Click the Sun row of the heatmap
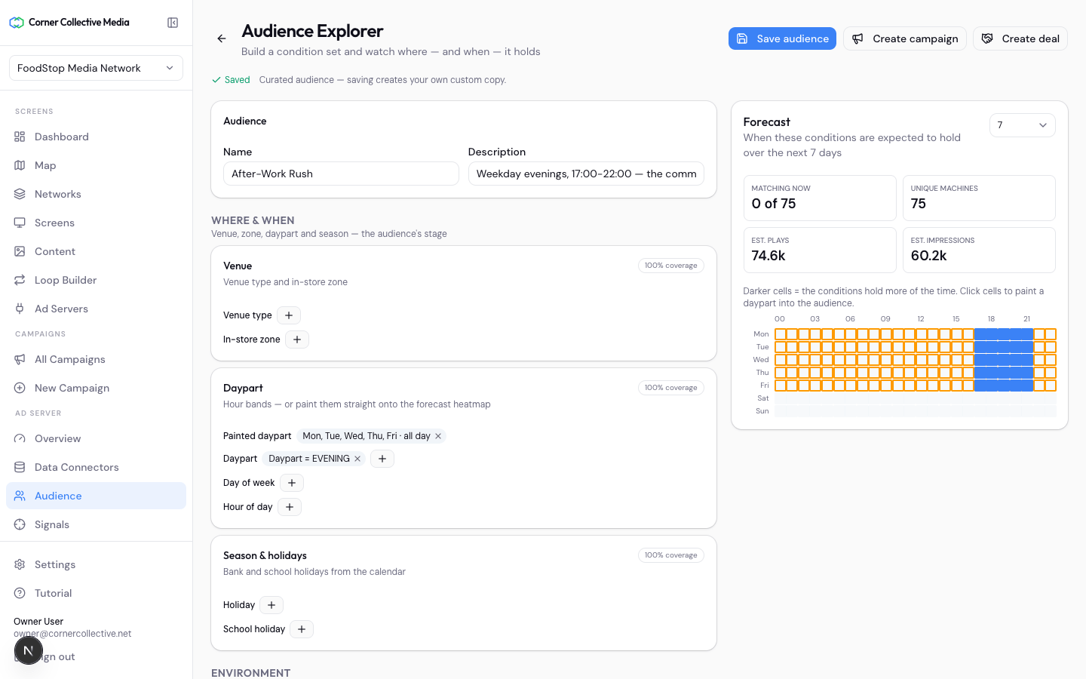Image resolution: width=1086 pixels, height=679 pixels. pos(915,411)
